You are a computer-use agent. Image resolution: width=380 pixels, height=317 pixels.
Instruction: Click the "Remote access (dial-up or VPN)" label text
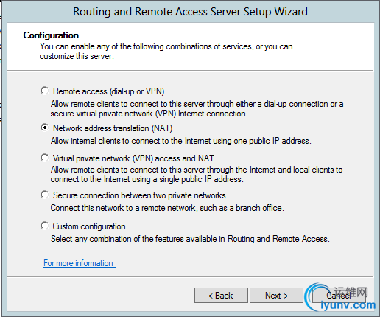click(109, 91)
